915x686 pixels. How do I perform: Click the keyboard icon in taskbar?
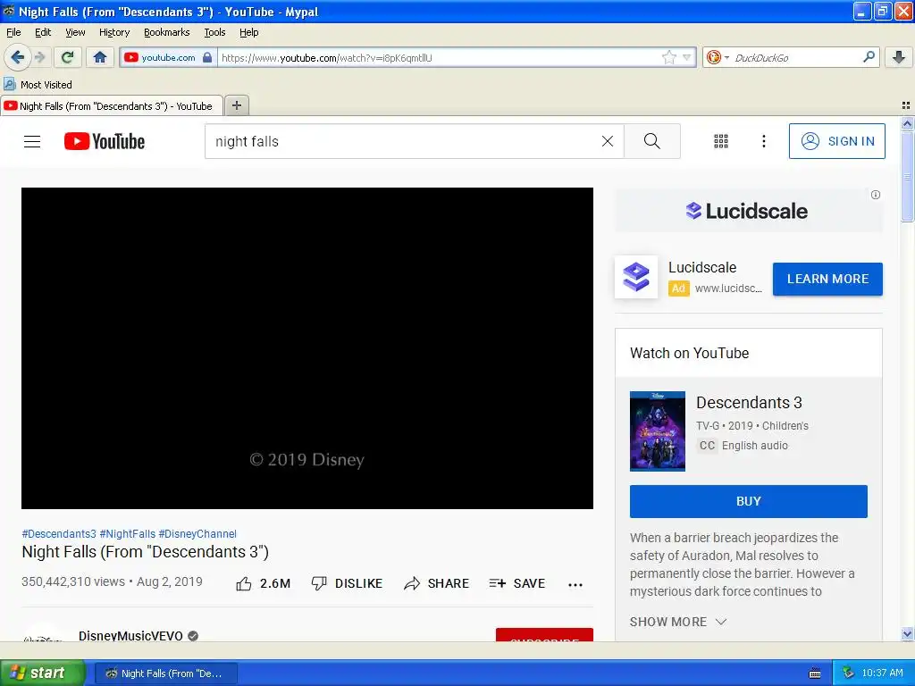(815, 673)
